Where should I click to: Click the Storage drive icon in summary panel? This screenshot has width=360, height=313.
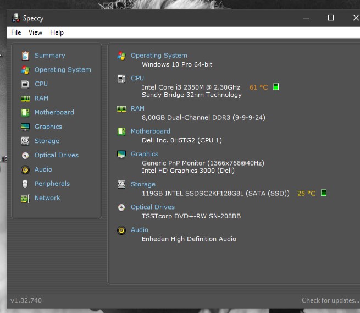click(121, 184)
